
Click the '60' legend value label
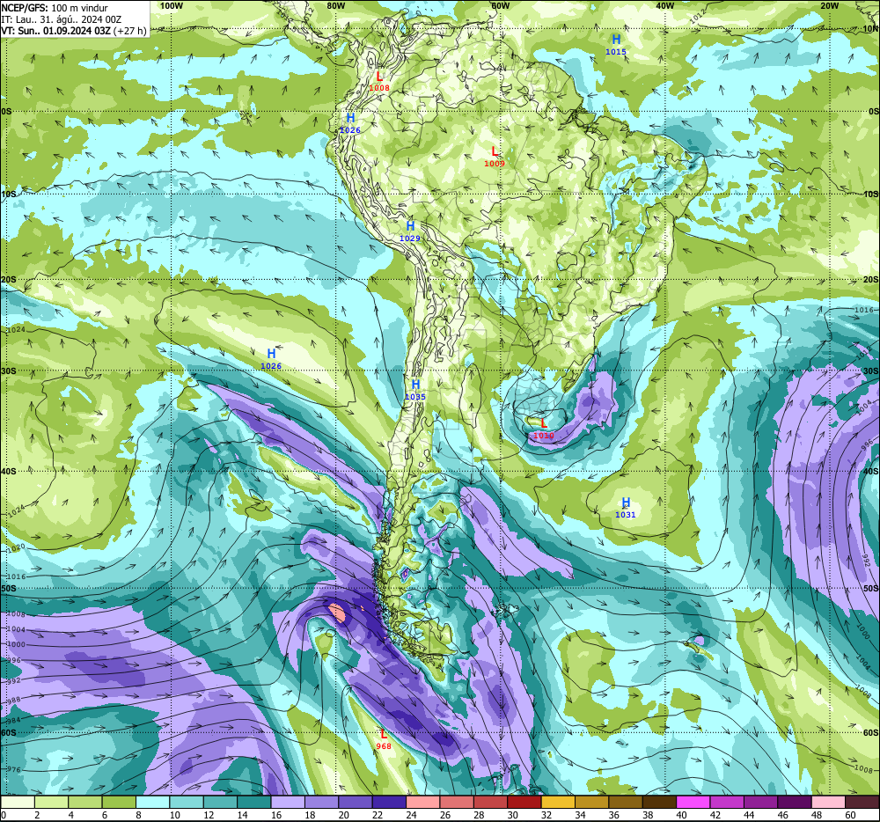[850, 815]
